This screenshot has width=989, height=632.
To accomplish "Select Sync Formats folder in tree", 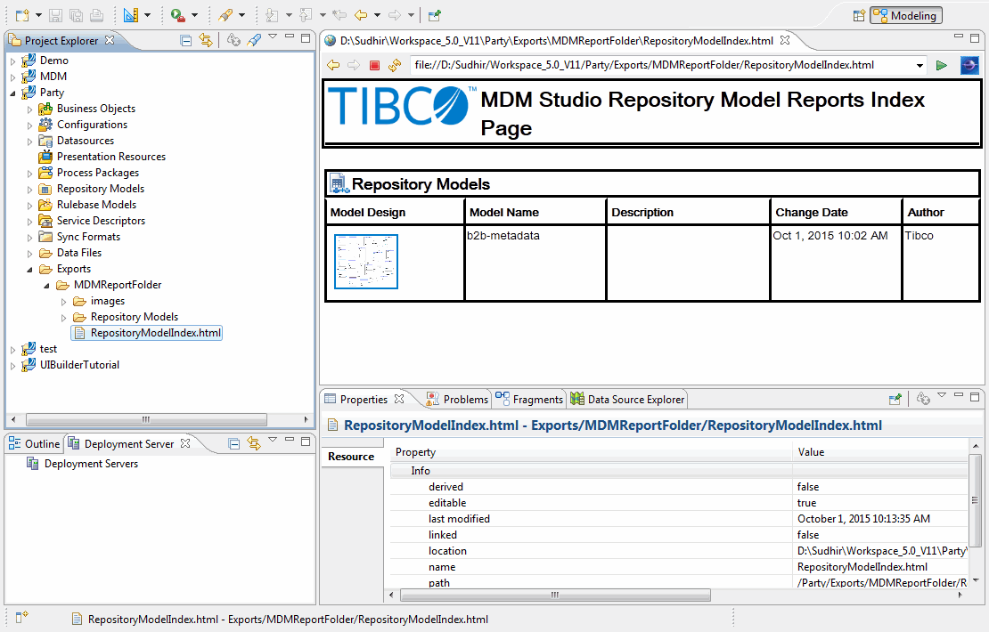I will tap(88, 236).
